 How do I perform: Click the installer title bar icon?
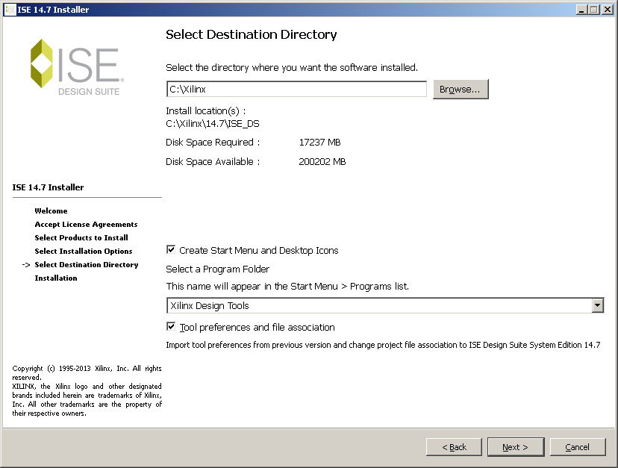[10, 10]
